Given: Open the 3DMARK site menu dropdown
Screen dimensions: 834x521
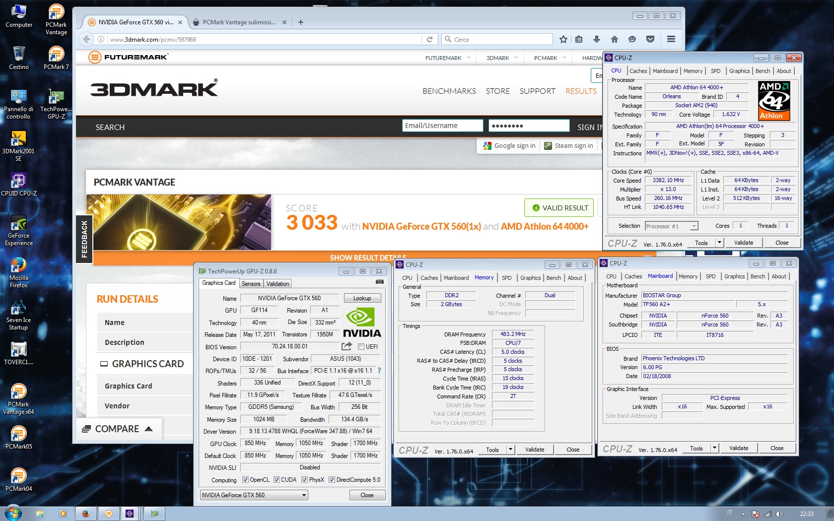Looking at the screenshot, I should pyautogui.click(x=502, y=58).
